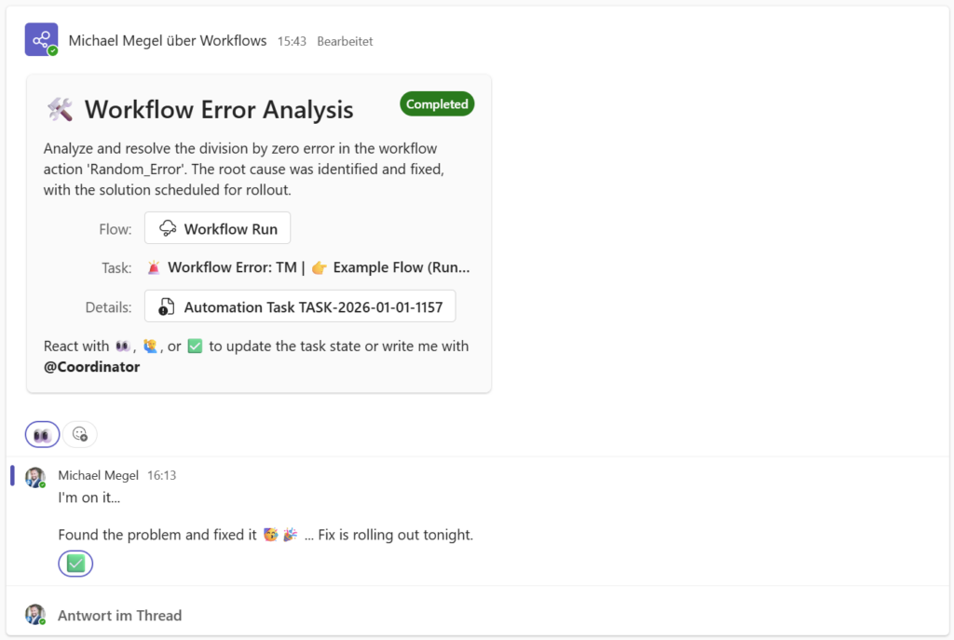Click the @Coordinator mention

(92, 367)
